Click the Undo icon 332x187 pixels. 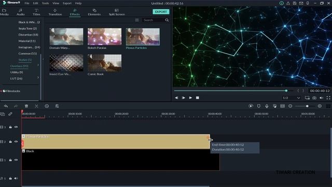(x=6, y=106)
